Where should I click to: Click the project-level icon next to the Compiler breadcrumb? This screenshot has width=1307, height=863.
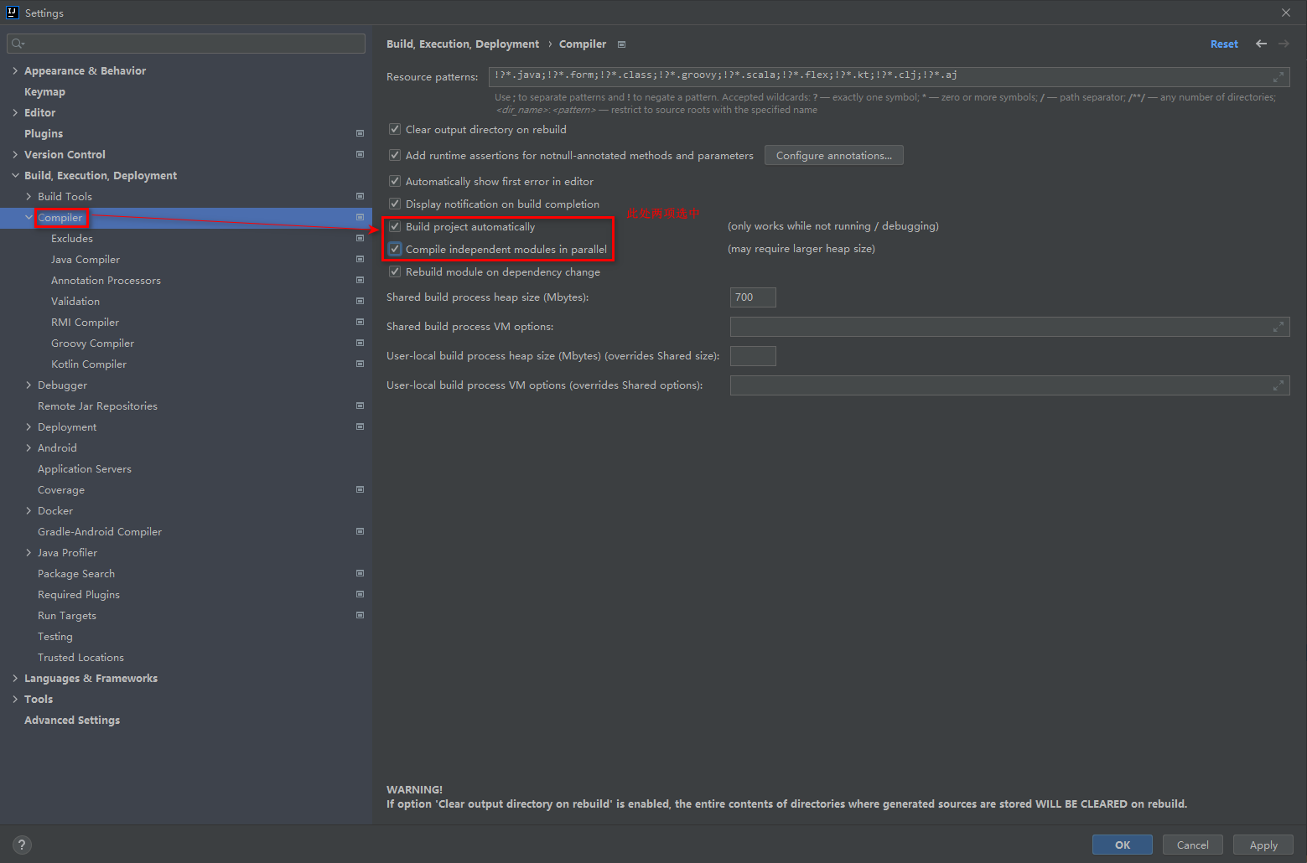pyautogui.click(x=621, y=44)
